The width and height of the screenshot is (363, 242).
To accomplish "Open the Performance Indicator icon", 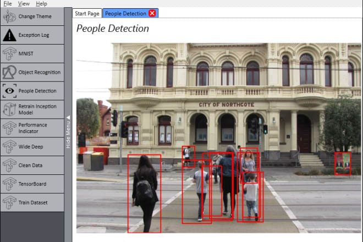I will pyautogui.click(x=9, y=128).
